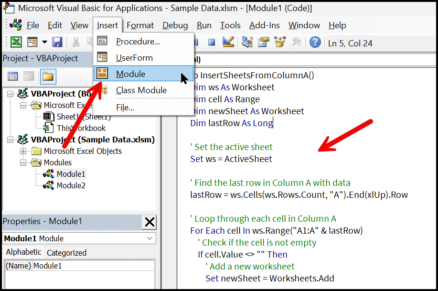Collapse the Modules folder node
Viewport: 438px width, 291px height.
(23, 162)
